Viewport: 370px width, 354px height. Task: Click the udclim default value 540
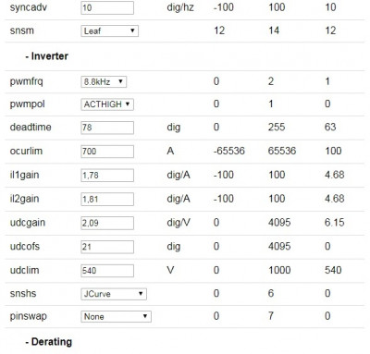pyautogui.click(x=333, y=270)
